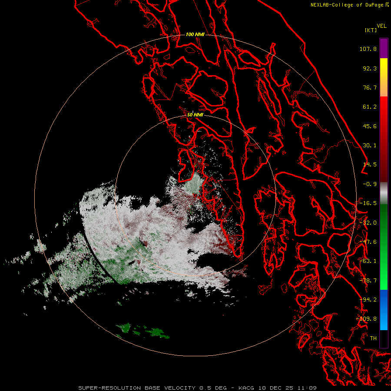Click the -47.6 velocity scale value

[x=368, y=242]
